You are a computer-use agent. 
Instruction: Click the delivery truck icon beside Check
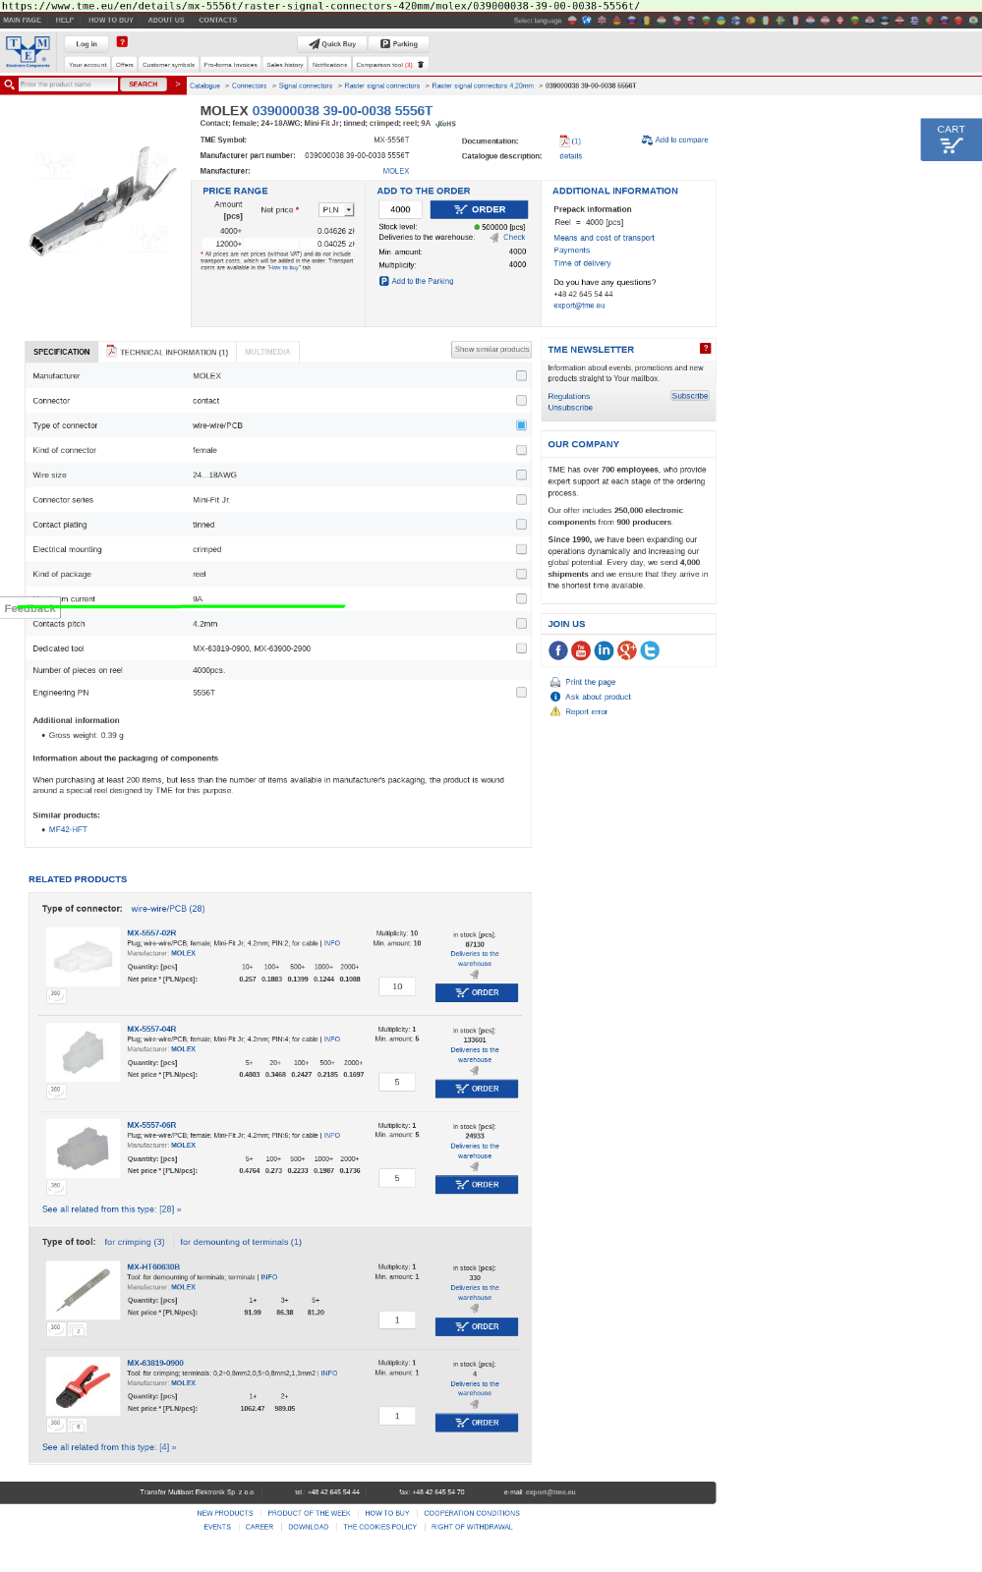(494, 238)
